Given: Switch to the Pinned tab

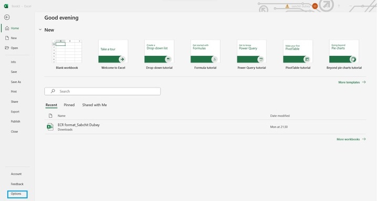Looking at the screenshot, I should [x=69, y=105].
